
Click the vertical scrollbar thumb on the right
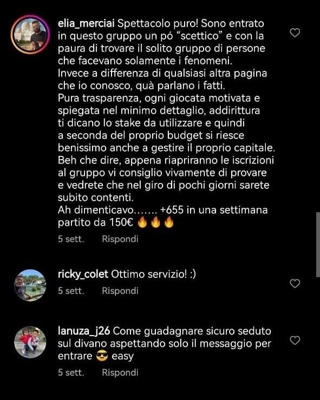click(318, 245)
